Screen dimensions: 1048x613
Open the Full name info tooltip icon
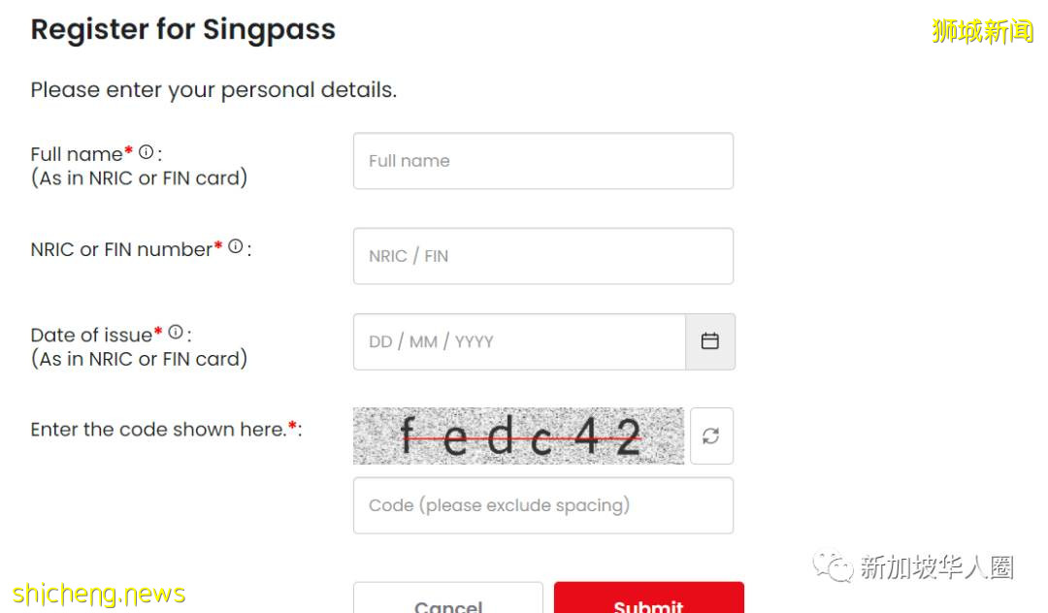pos(144,149)
